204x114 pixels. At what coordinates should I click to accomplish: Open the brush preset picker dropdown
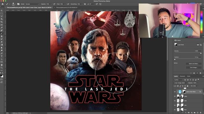point(15,4)
